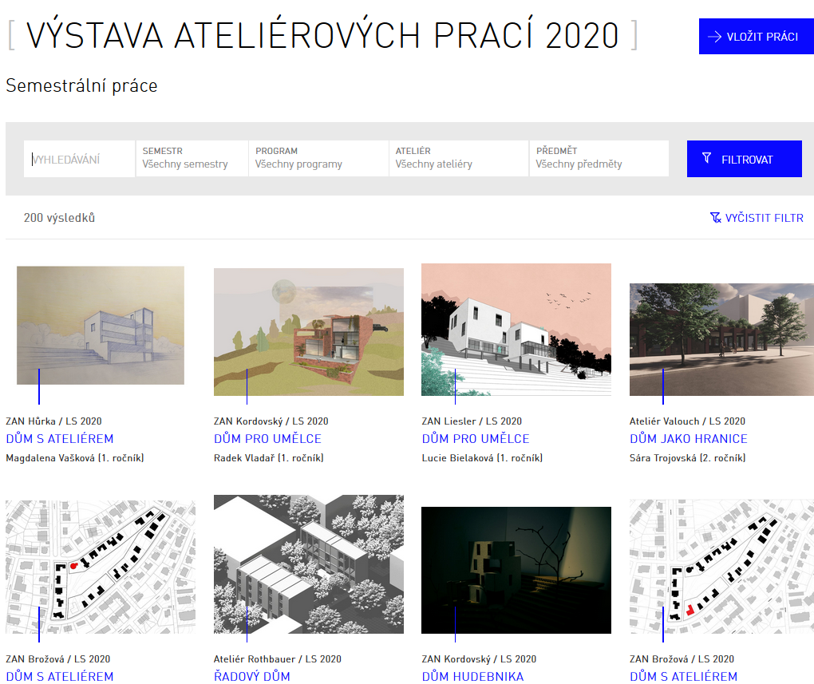814x684 pixels.
Task: Click 'ZAN Brožová / LS 2020' under red-dot plan
Action: pos(58,659)
